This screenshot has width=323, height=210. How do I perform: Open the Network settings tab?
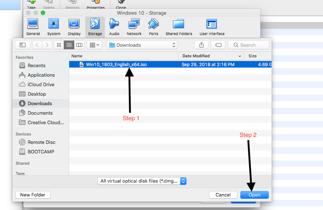click(134, 27)
